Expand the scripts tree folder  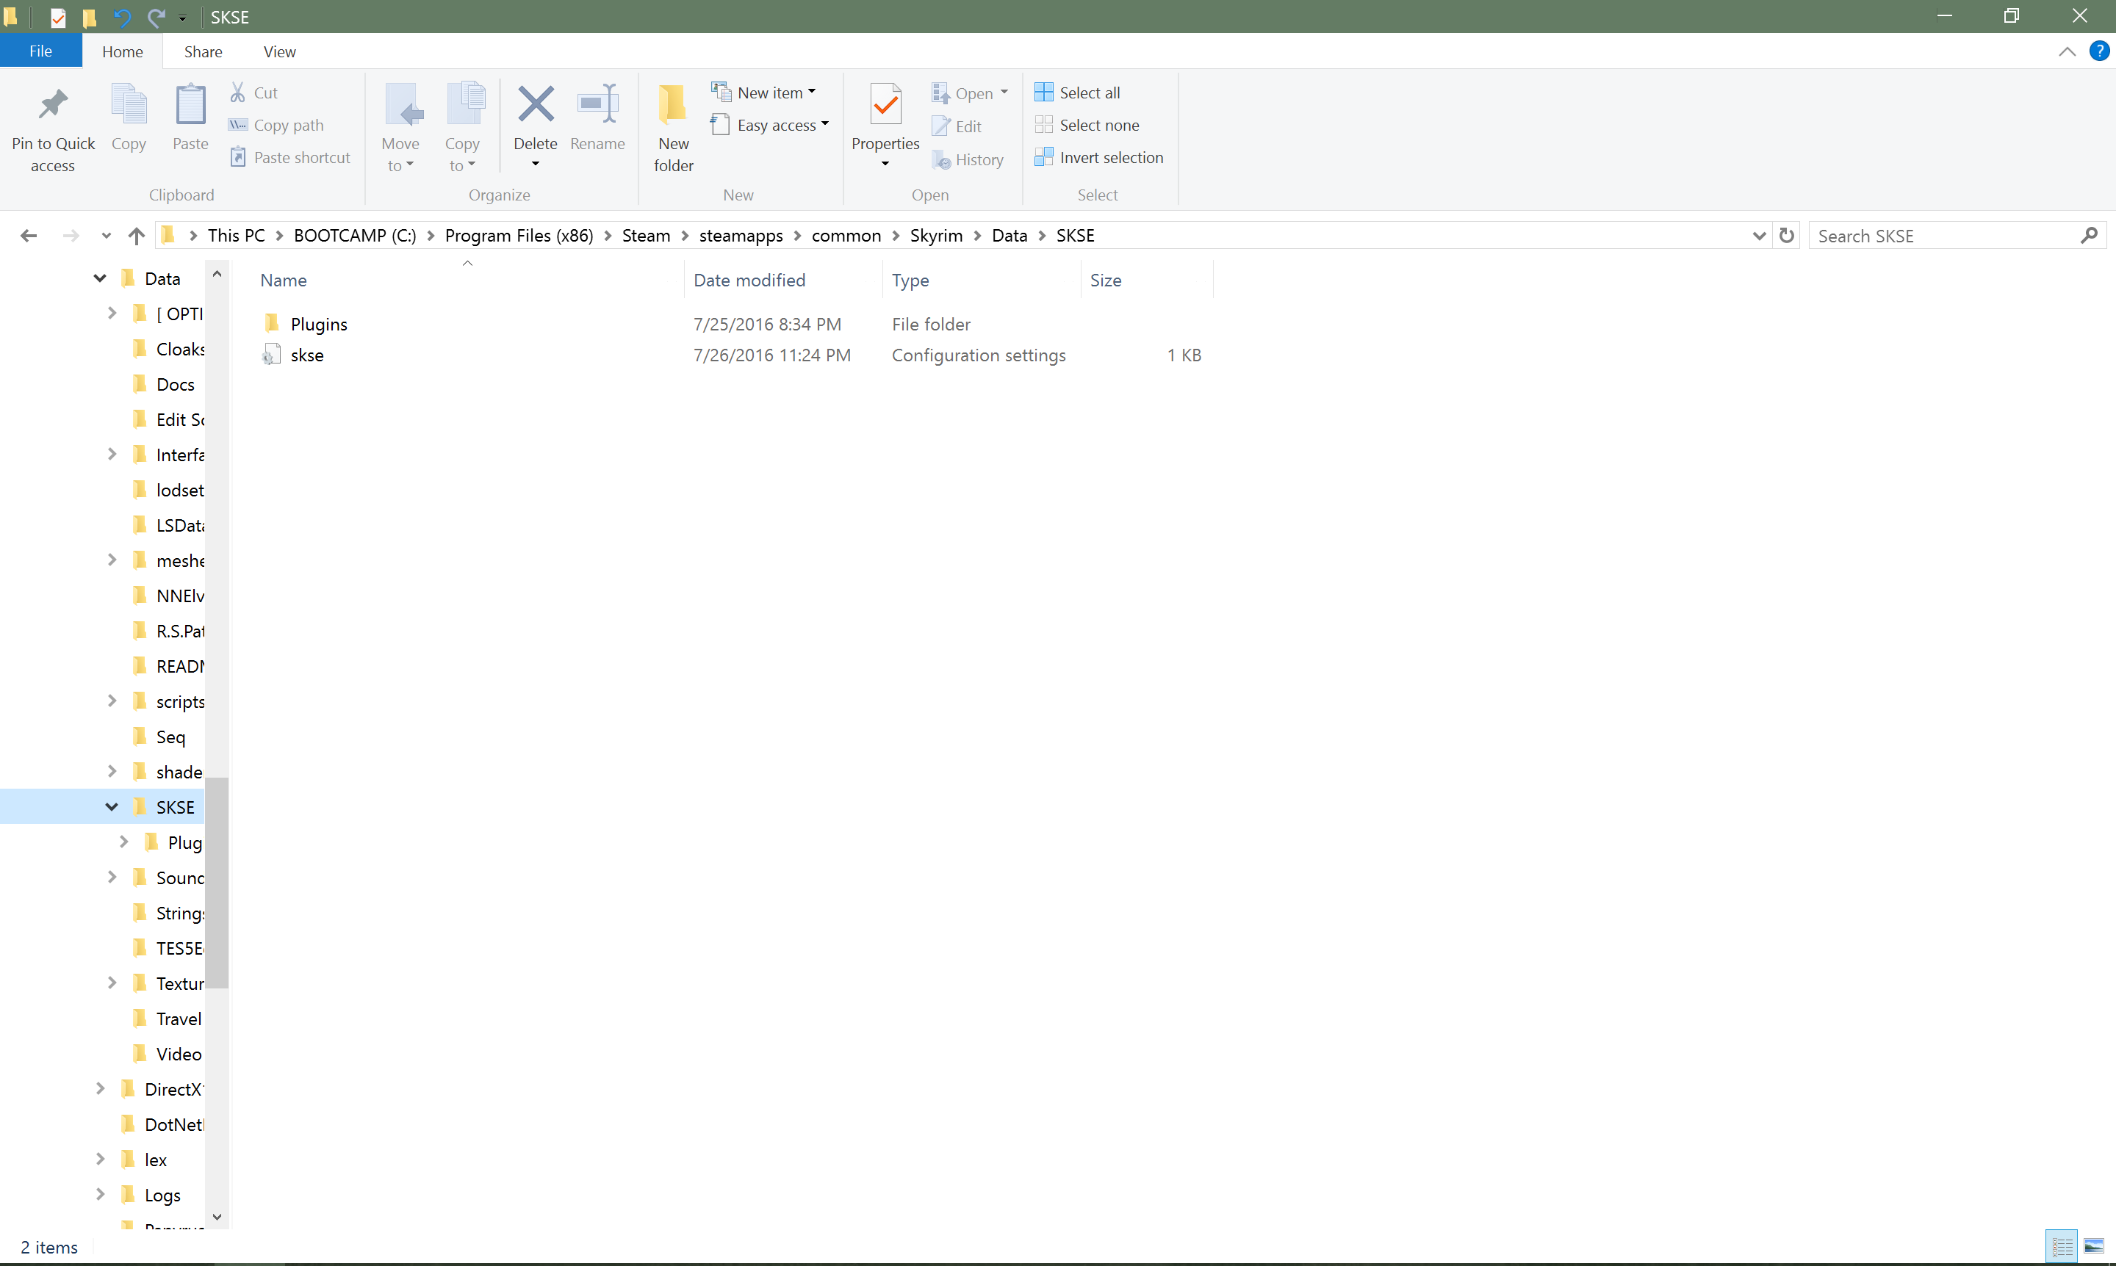pyautogui.click(x=112, y=701)
